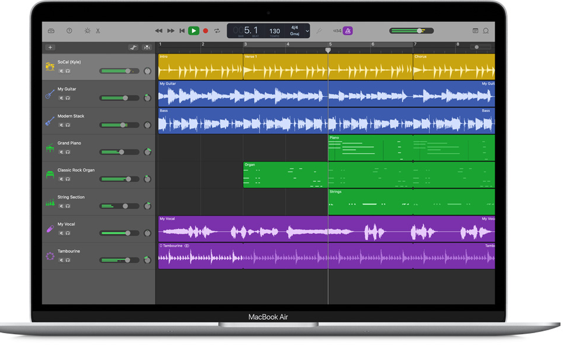Select the Grand Piano track icon

click(x=50, y=148)
